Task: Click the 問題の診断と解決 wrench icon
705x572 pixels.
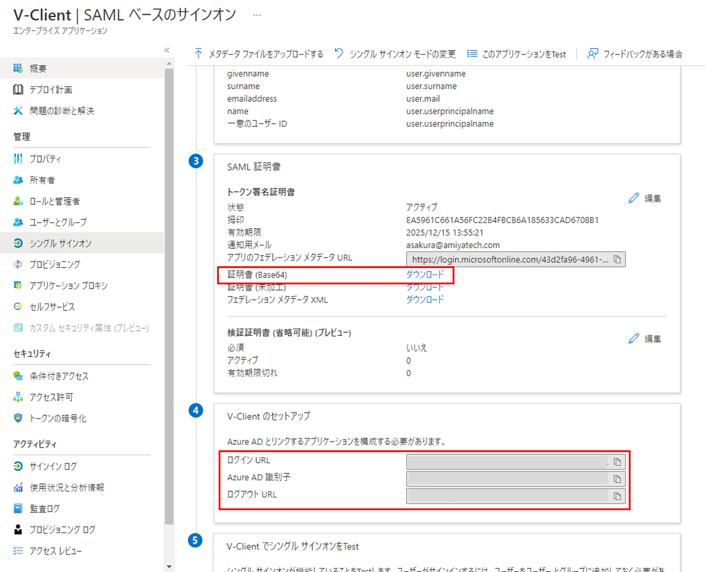Action: coord(18,110)
